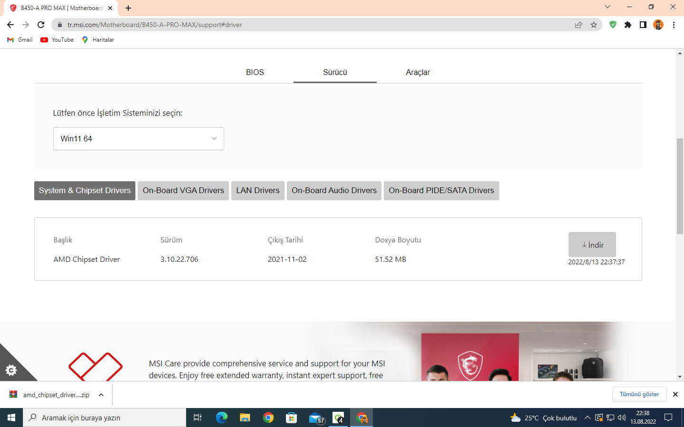Screen dimensions: 684x427
Task: Open the Google Chrome taskbar shortcut
Action: coord(268,418)
